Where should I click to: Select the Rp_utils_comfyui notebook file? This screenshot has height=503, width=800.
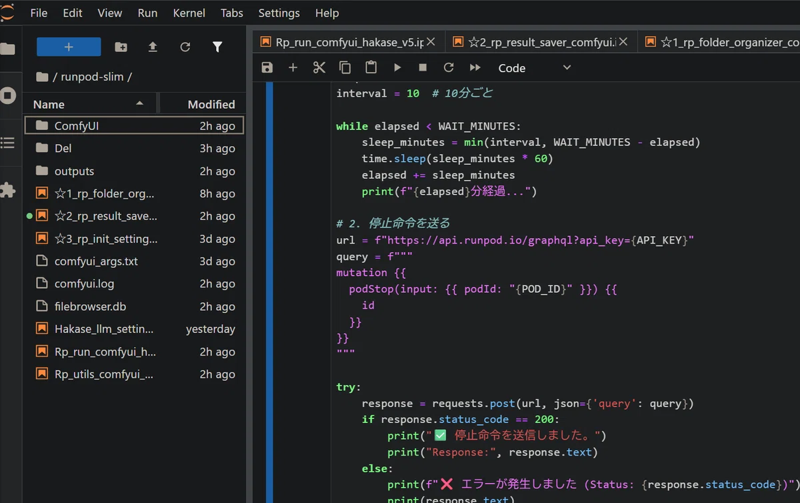pos(134,374)
